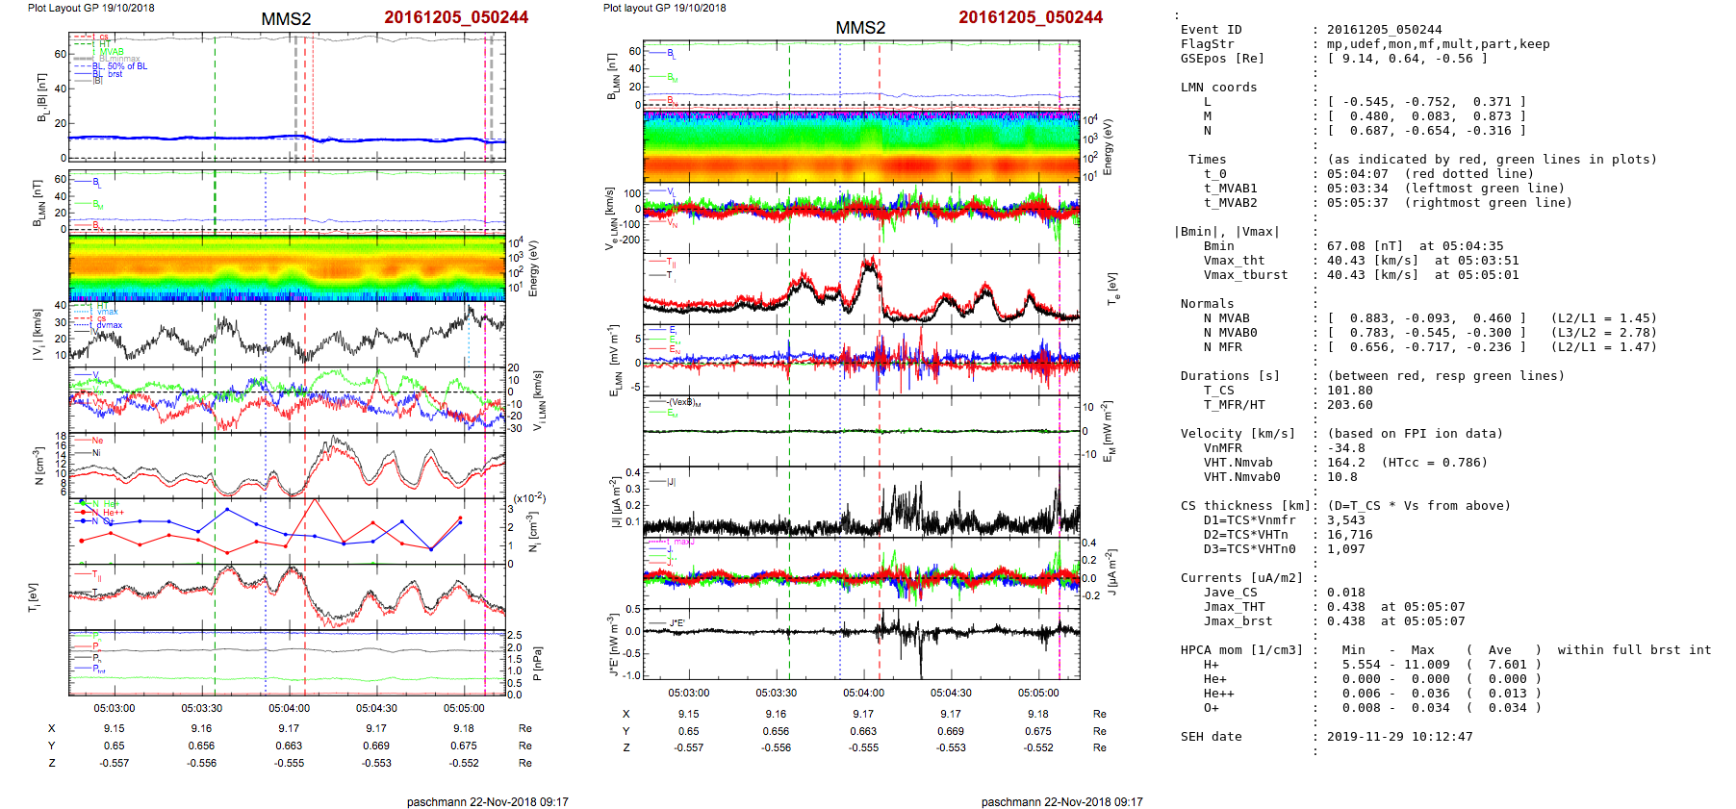Select the D1=TCS*Vnmfr value 3,543
The width and height of the screenshot is (1736, 809).
(1346, 520)
